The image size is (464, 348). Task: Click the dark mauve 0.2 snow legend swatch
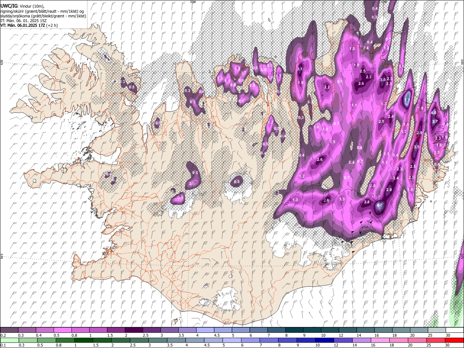pos(9,330)
